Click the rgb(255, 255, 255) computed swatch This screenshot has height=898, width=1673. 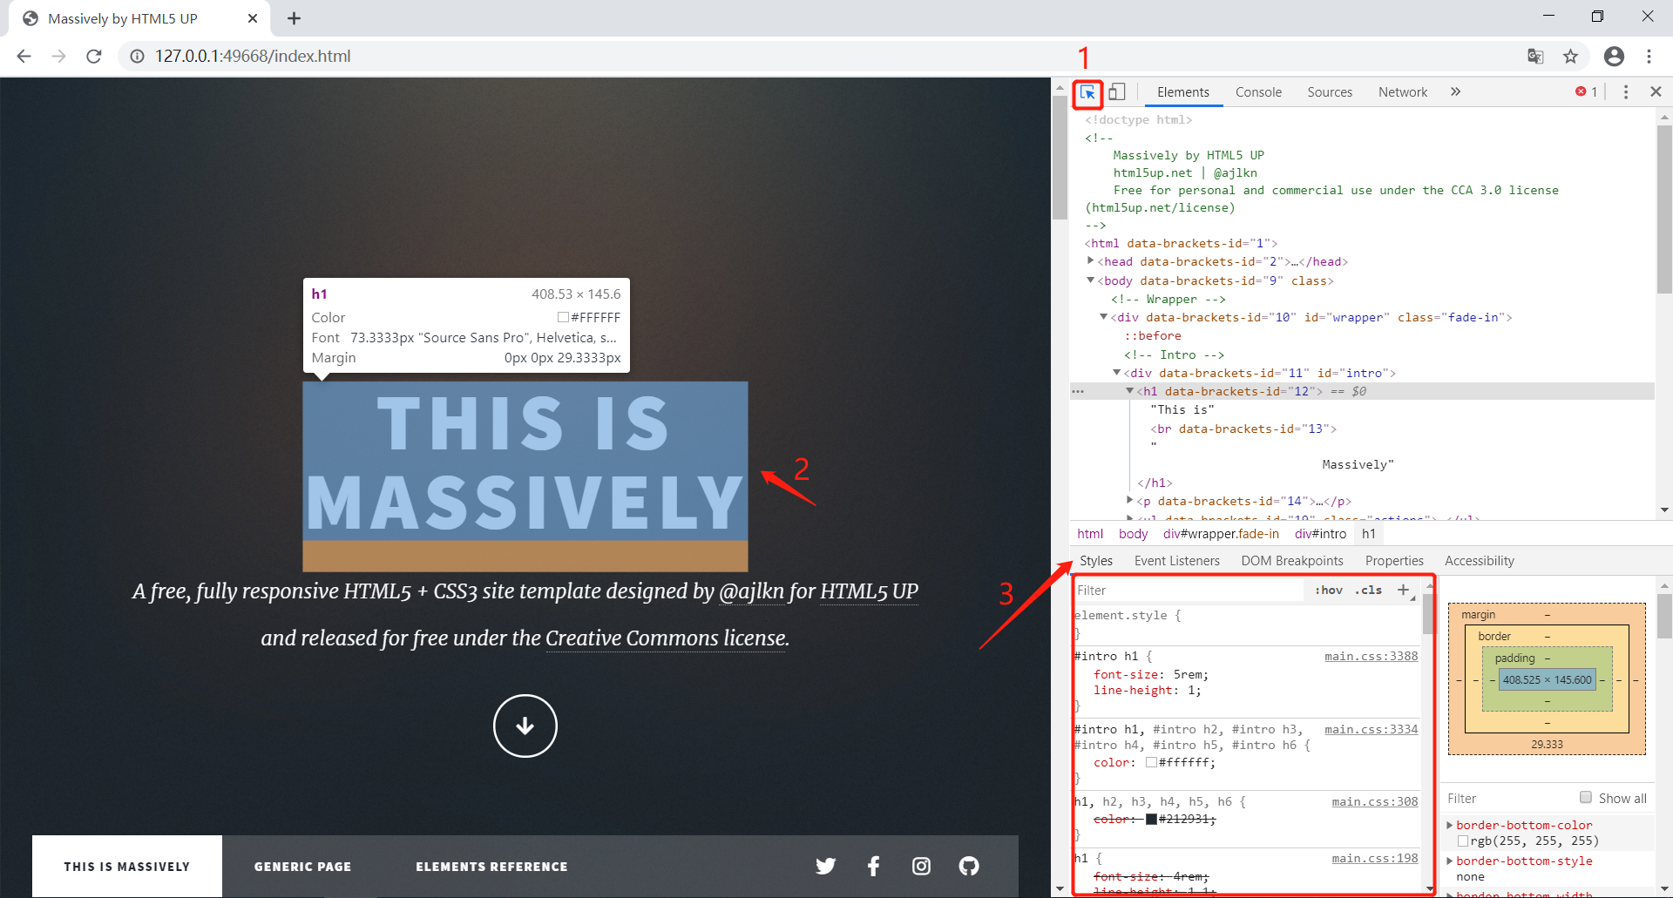tap(1463, 841)
